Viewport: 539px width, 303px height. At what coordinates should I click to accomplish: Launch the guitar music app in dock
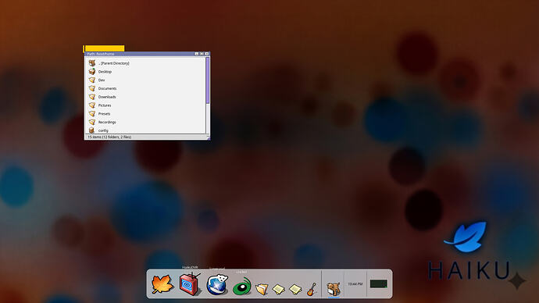pyautogui.click(x=312, y=289)
